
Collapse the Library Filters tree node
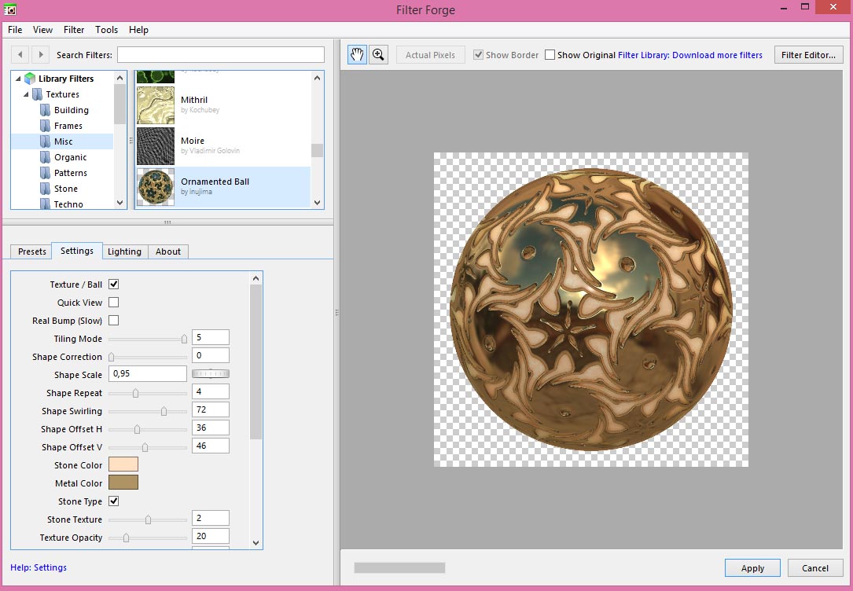[x=18, y=79]
